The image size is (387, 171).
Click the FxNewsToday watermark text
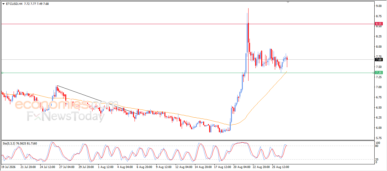tap(66, 116)
